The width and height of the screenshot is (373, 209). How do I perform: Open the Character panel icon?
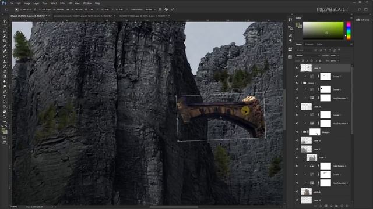290,35
